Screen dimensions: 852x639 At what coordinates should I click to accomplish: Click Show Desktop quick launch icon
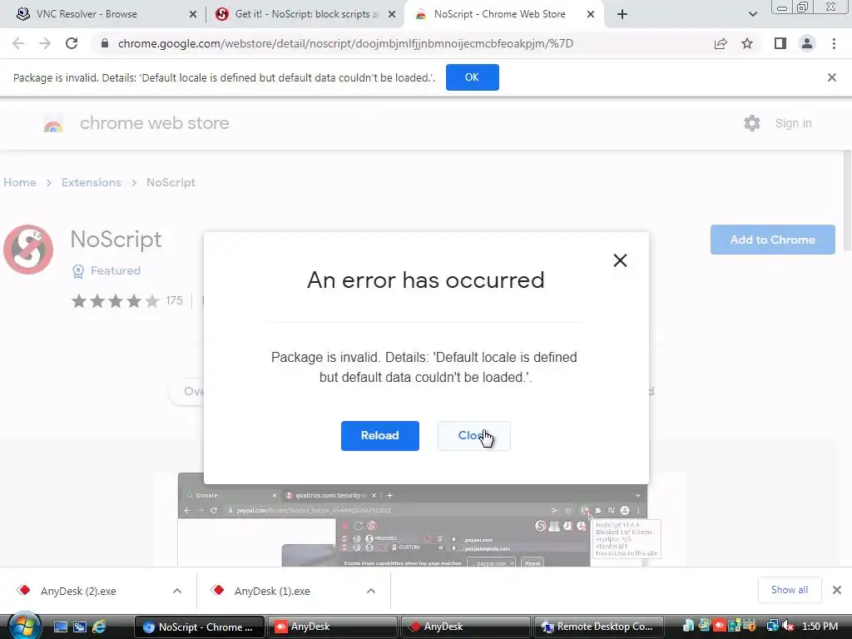(x=60, y=627)
